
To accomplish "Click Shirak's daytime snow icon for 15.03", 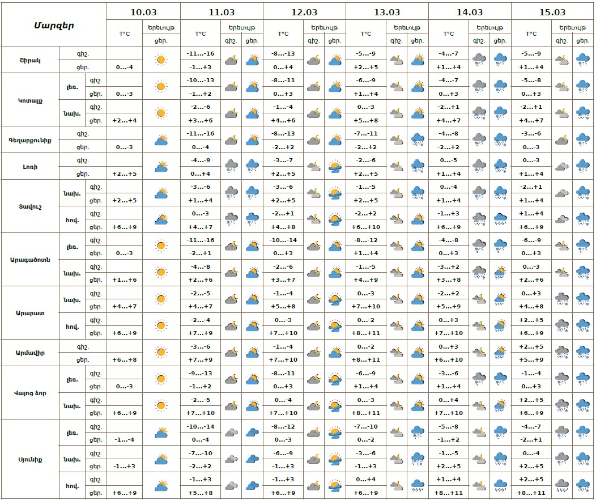I will point(582,60).
